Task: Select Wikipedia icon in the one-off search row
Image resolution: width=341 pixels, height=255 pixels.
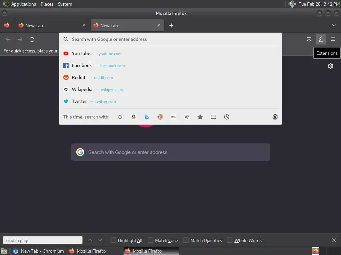Action: (187, 117)
